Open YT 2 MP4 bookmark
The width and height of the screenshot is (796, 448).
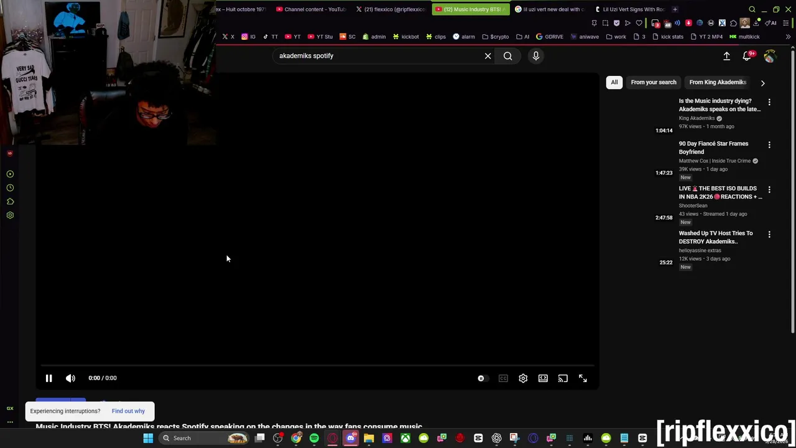pos(706,37)
